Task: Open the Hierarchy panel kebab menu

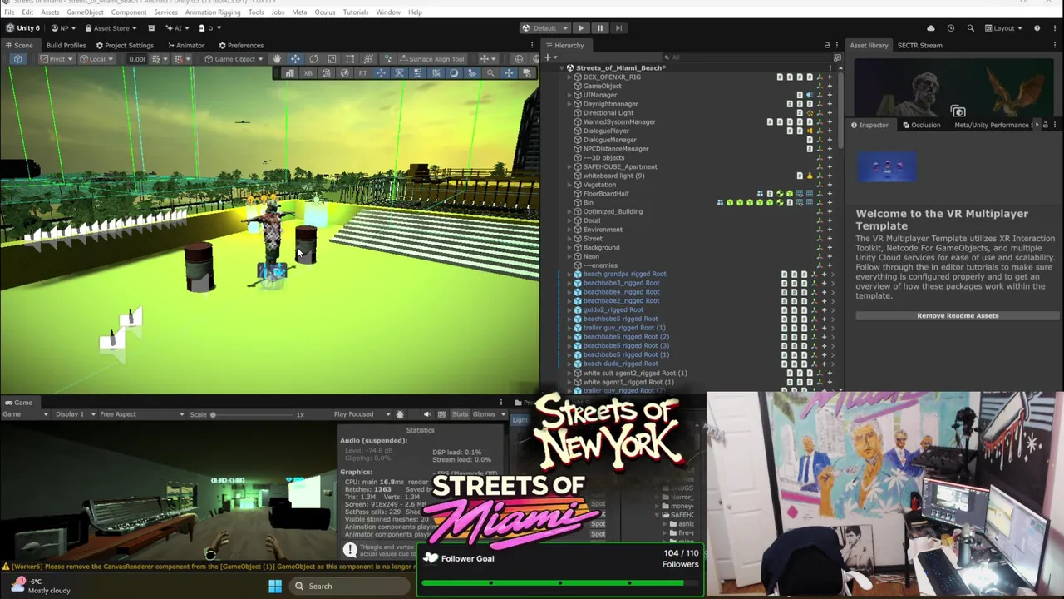Action: point(837,46)
